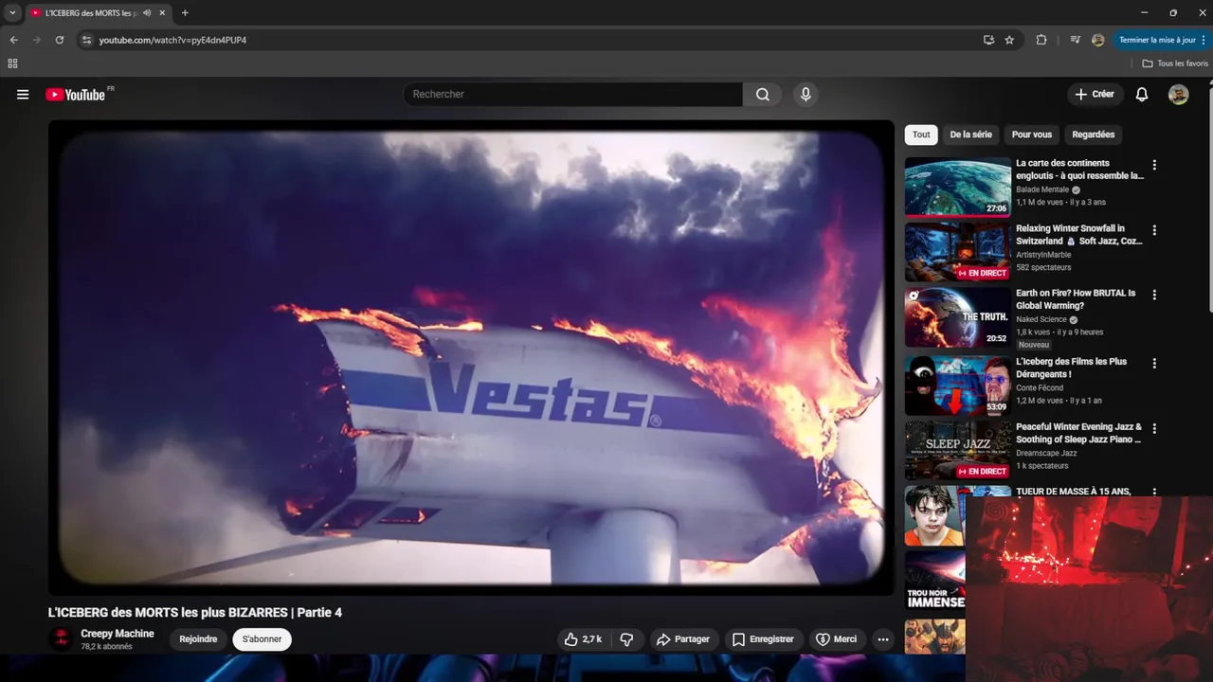Click the 'Partager' share button

click(x=683, y=639)
